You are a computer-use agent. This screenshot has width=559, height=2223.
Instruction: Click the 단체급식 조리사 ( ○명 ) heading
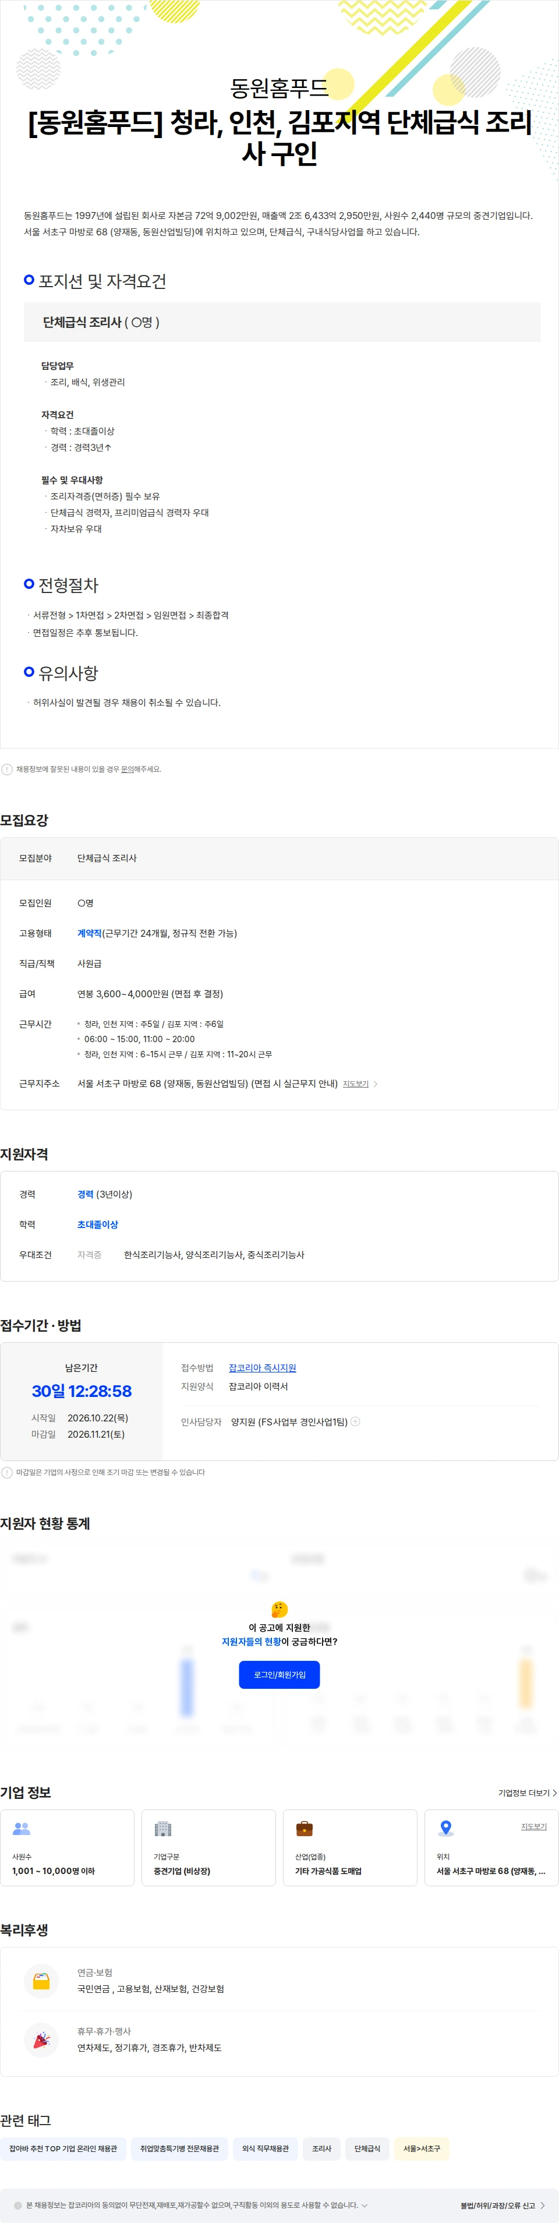pos(101,322)
